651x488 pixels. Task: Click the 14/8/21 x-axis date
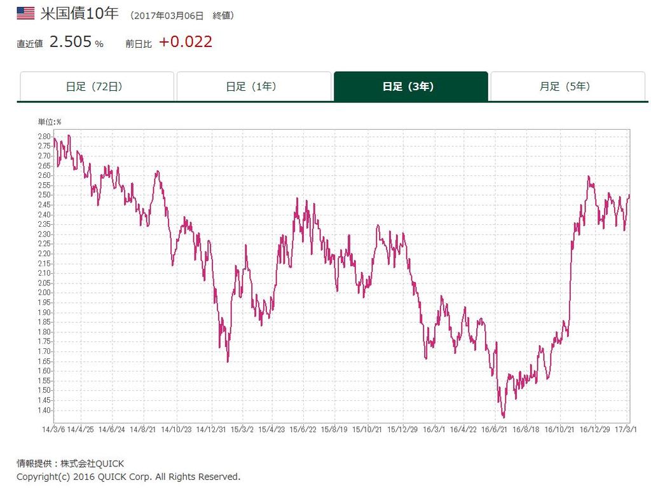(143, 429)
